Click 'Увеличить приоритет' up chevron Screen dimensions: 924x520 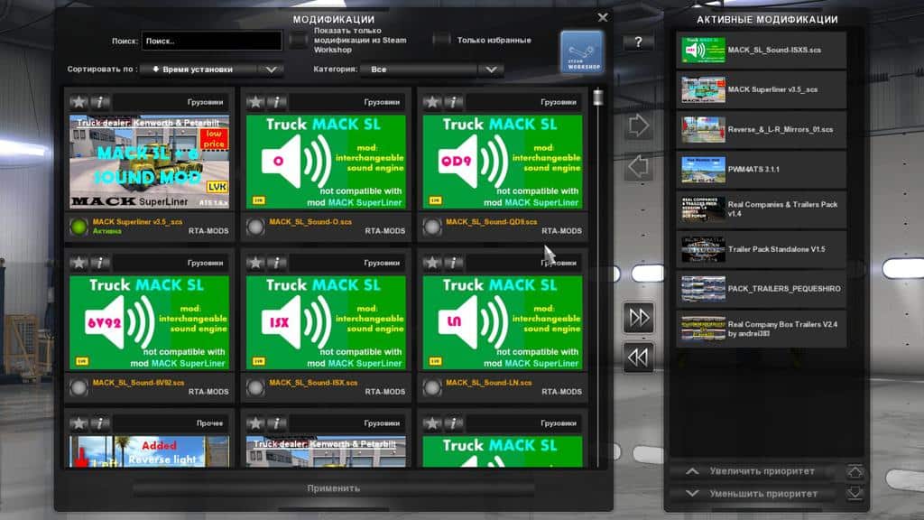(692, 471)
